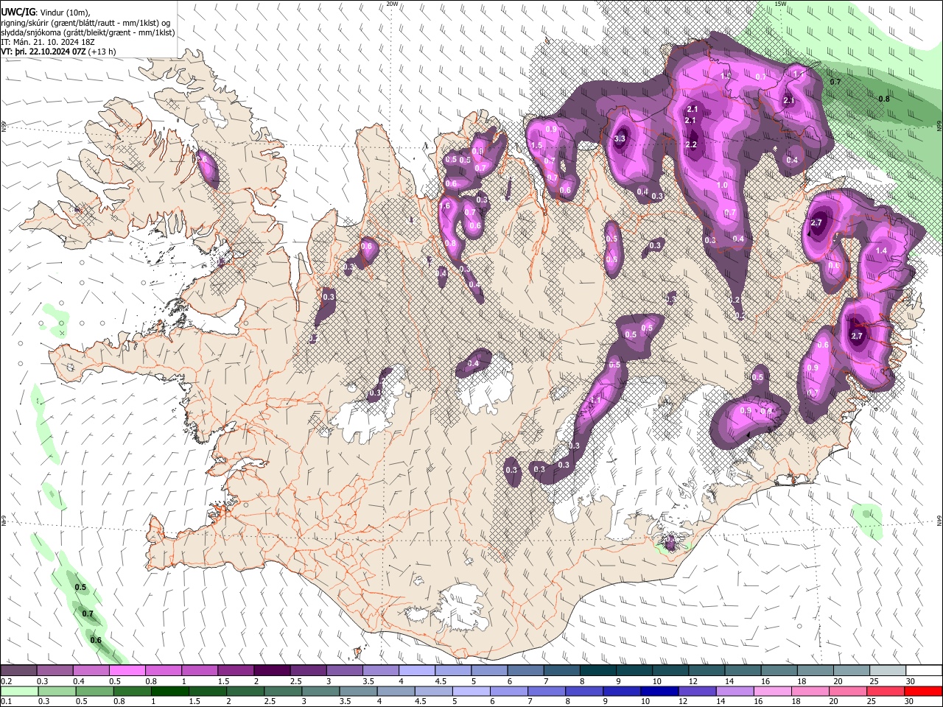Click the 3.3 snowfall value on north coast
Viewport: 943px width, 707px height.
[x=620, y=138]
